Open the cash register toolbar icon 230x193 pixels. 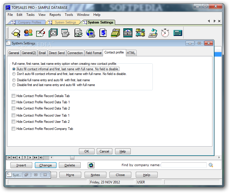115,33
